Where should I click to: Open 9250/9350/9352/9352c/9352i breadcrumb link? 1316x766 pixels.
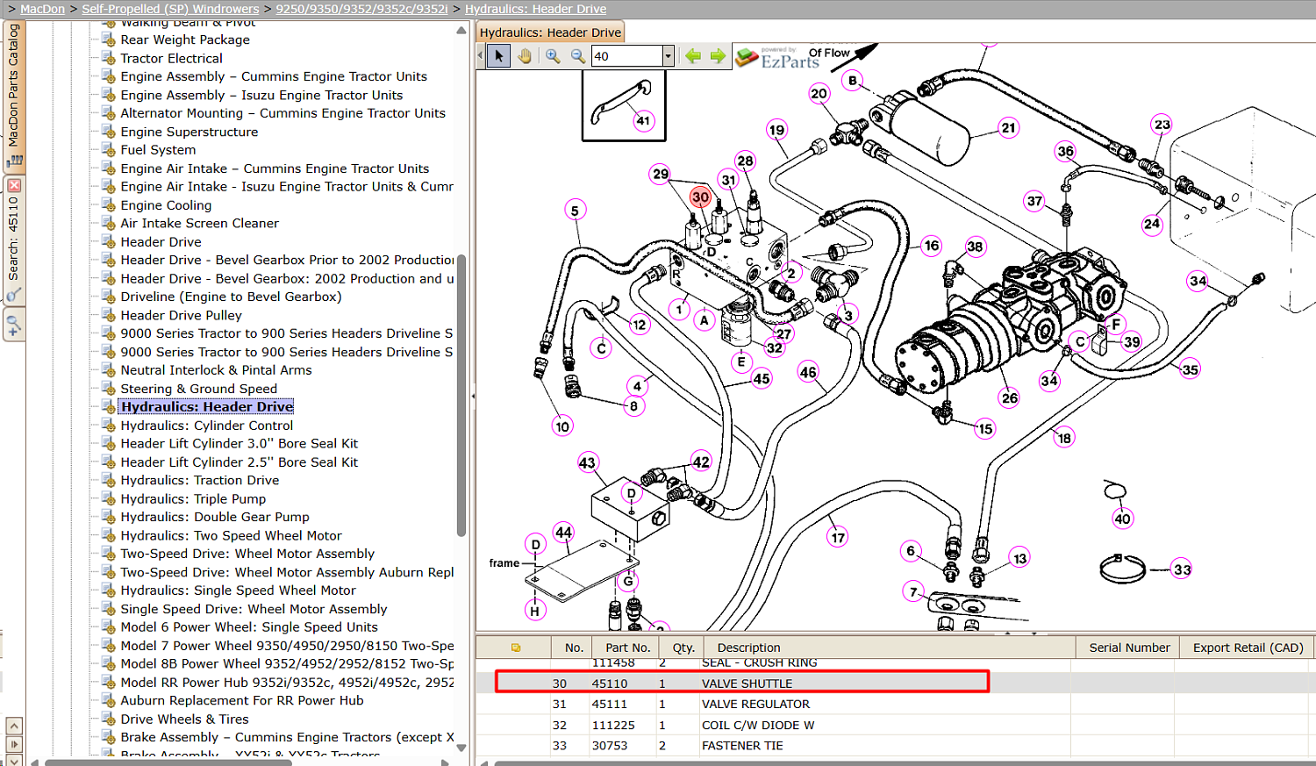361,9
